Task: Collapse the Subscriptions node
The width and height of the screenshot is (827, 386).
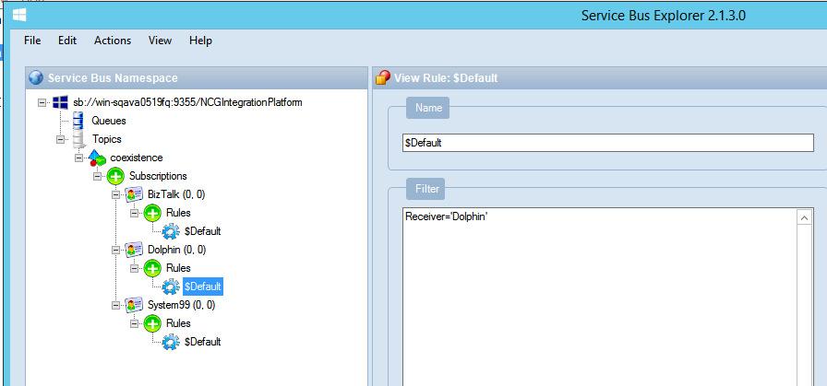Action: click(x=97, y=176)
